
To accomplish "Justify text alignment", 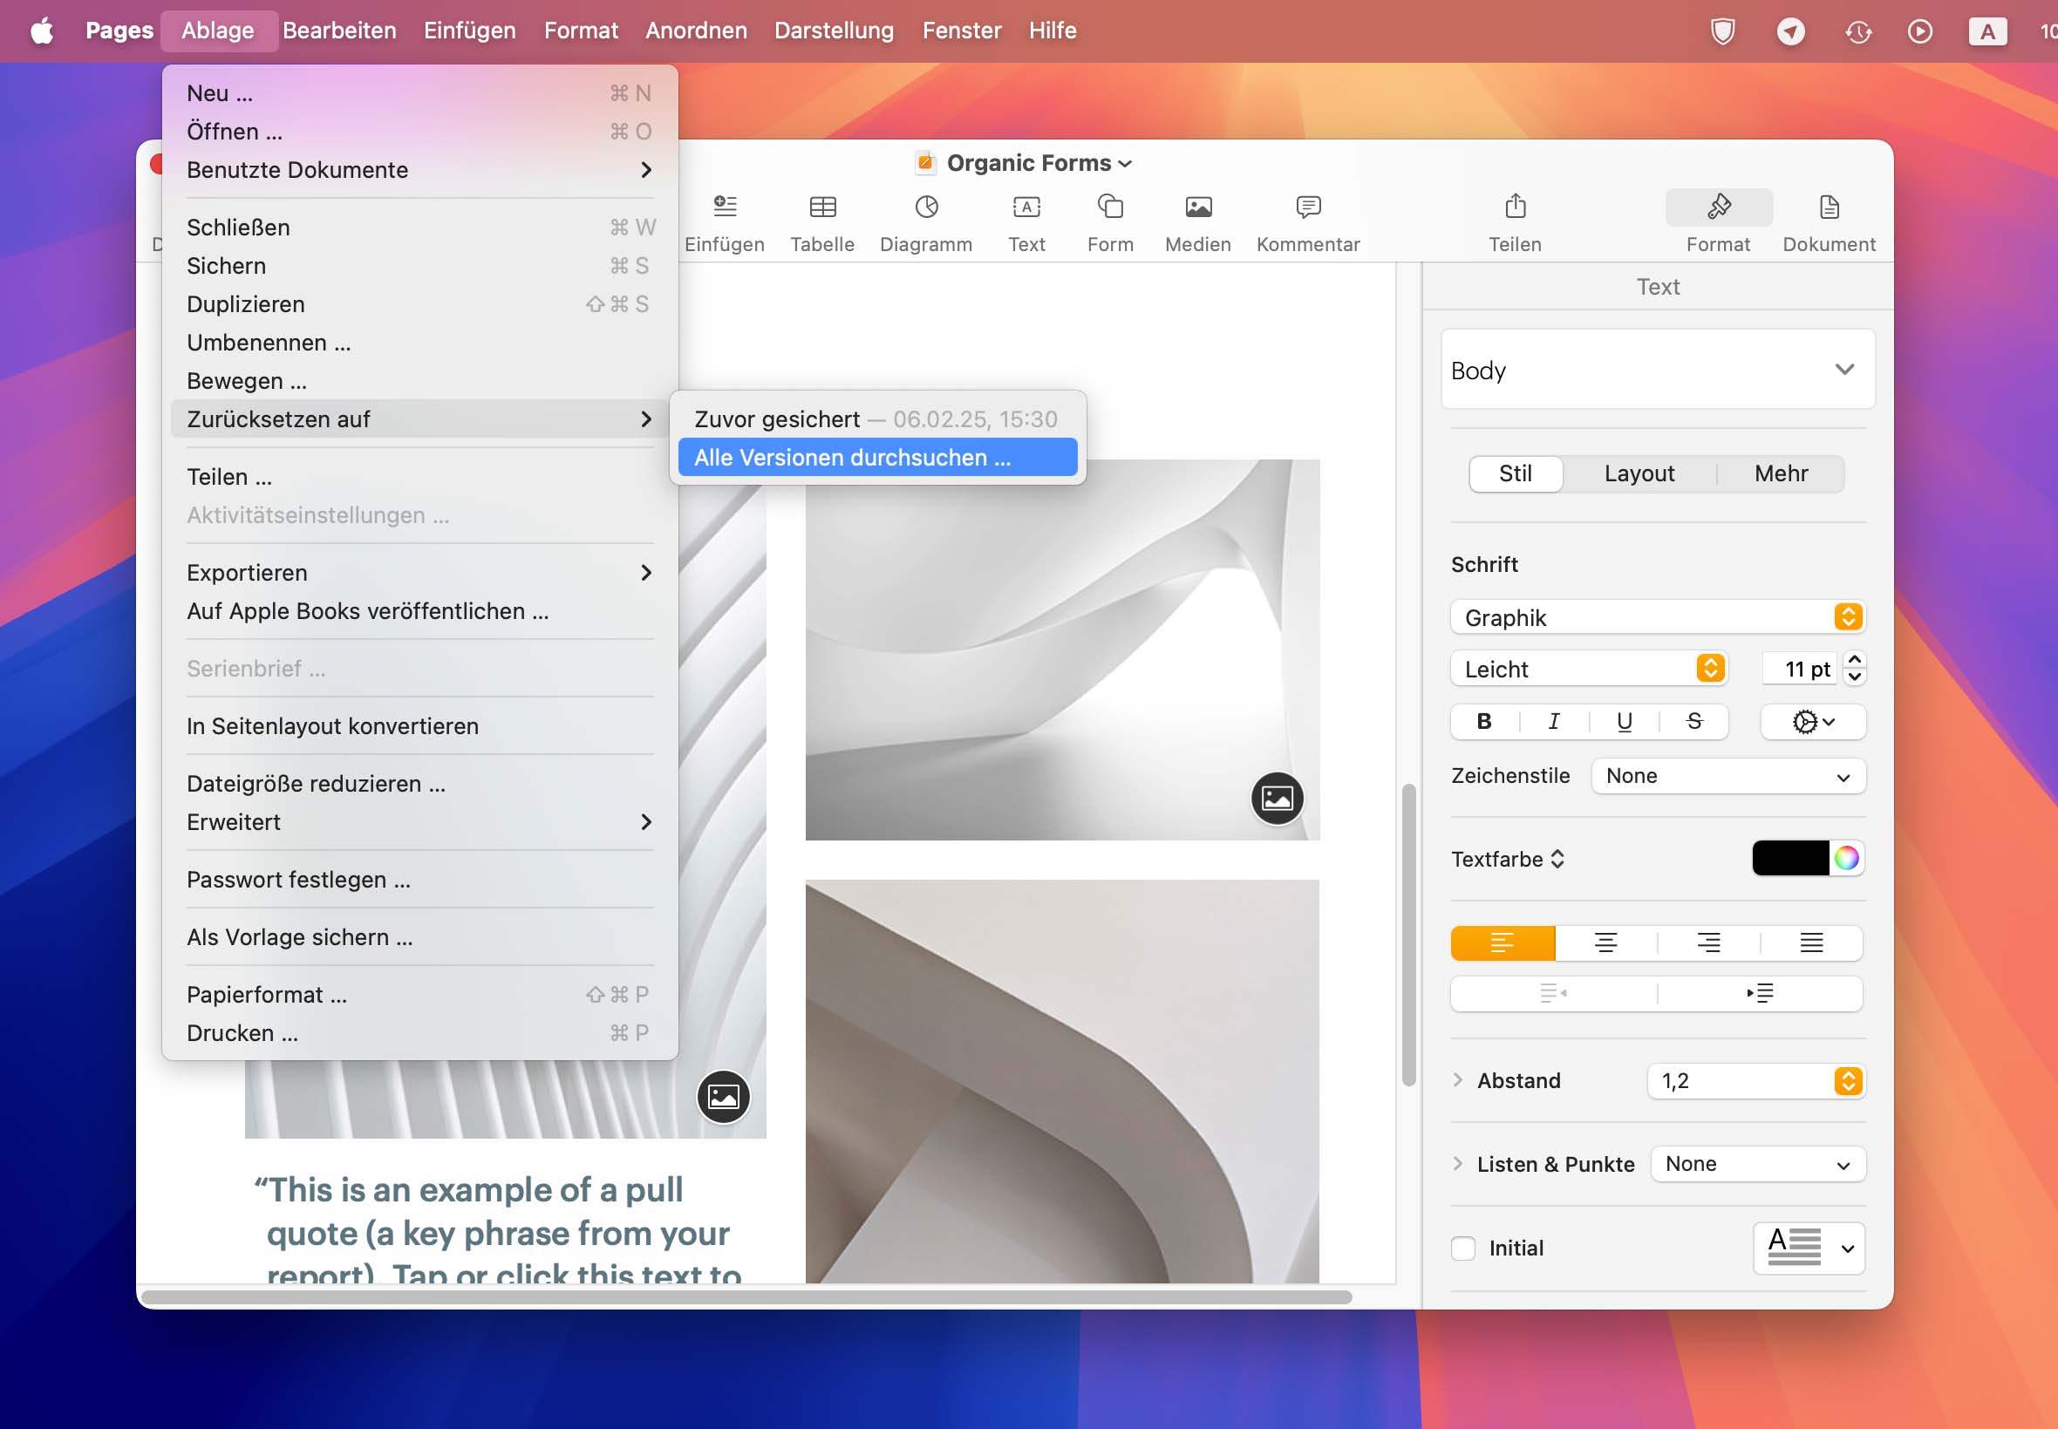I will click(x=1811, y=942).
